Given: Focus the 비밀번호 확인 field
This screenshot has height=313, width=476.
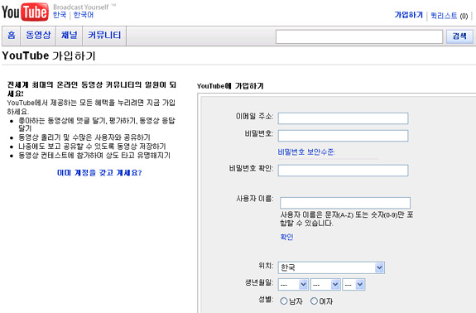Looking at the screenshot, I should tap(343, 171).
